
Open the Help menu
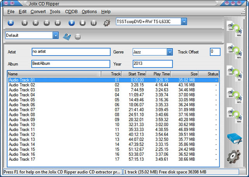tap(106, 12)
